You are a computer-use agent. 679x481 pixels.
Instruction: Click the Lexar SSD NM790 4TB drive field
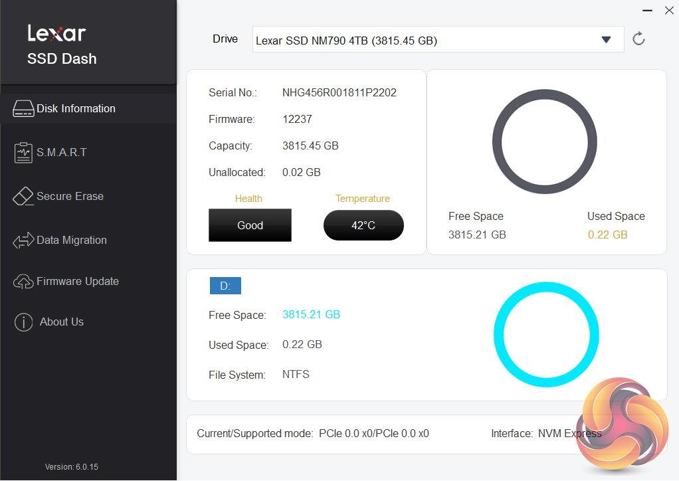pyautogui.click(x=438, y=39)
